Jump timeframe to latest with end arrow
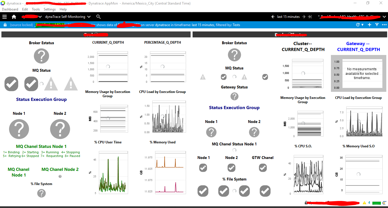 (x=310, y=17)
